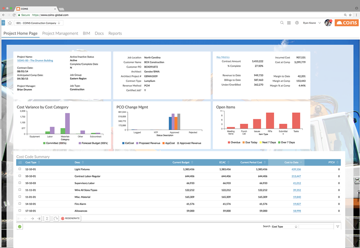The image size is (360, 248).
Task: Click the refresh table icon
Action: (55, 219)
